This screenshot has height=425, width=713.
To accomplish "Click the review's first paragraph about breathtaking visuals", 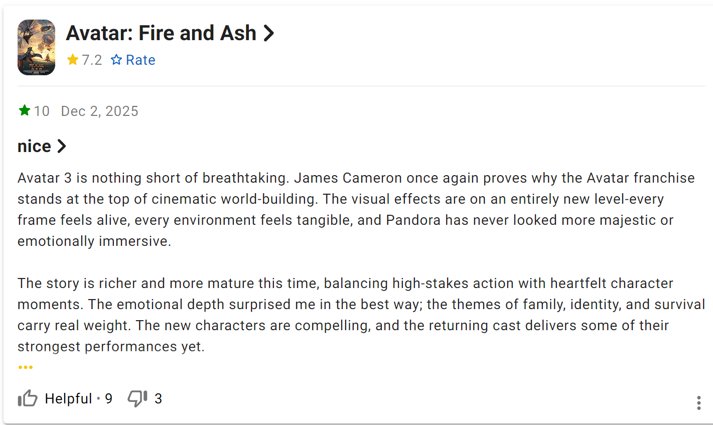I will tap(351, 209).
